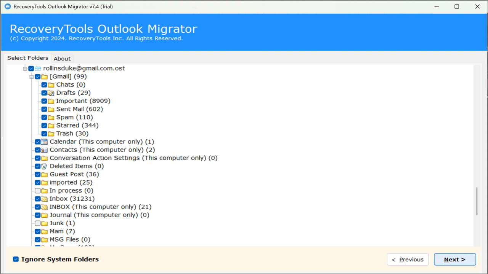Click the imported folder icon

[x=44, y=183]
